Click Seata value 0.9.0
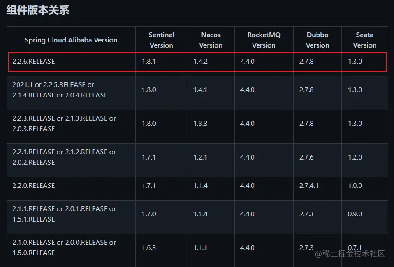Screen dimensions: 394x267 point(355,214)
